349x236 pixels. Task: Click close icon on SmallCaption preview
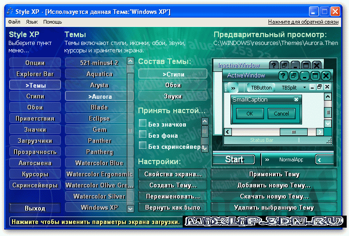click(296, 100)
